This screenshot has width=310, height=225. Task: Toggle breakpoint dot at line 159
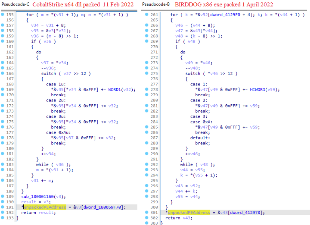click(2, 36)
